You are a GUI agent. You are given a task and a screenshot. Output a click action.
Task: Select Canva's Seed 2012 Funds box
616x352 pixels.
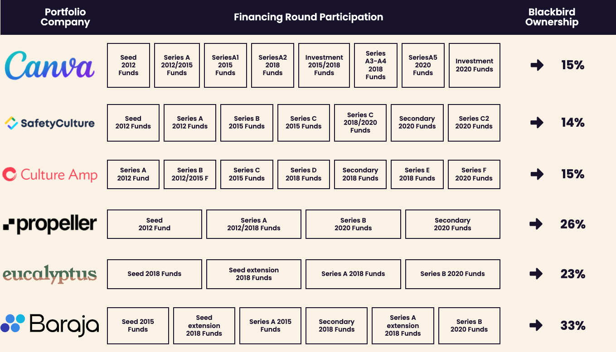click(x=128, y=66)
